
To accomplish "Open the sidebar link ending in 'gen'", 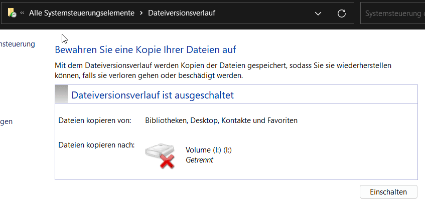I will point(6,121).
